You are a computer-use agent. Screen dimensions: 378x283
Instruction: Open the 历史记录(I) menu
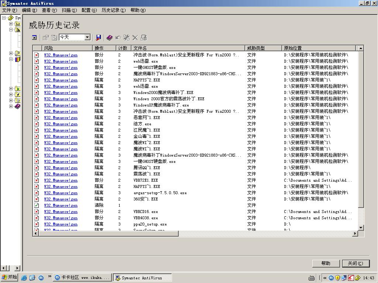[113, 10]
